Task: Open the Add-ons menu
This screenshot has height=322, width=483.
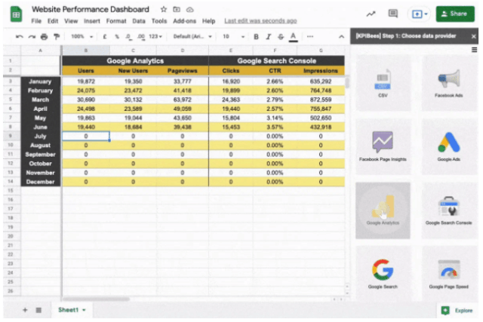Action: (184, 20)
